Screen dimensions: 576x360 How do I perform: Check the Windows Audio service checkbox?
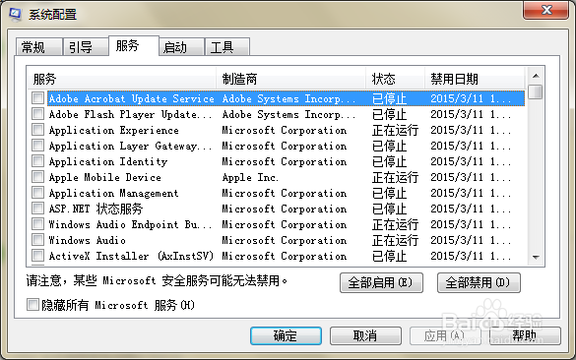[x=37, y=240]
